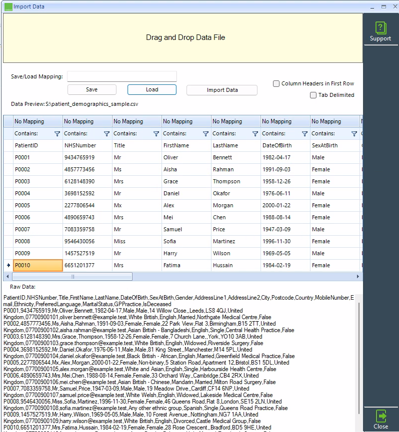The height and width of the screenshot is (432, 399).
Task: Click the grid's left scroll arrow
Action: tap(7, 276)
